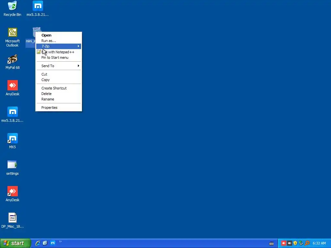Viewport: 331px width, 248px height.
Task: Select the Microsoft Outlook desktop icon
Action: tap(13, 37)
